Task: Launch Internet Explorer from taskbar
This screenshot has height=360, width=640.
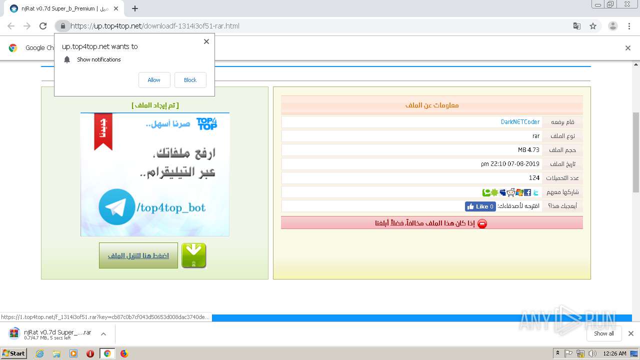Action: coord(40,353)
